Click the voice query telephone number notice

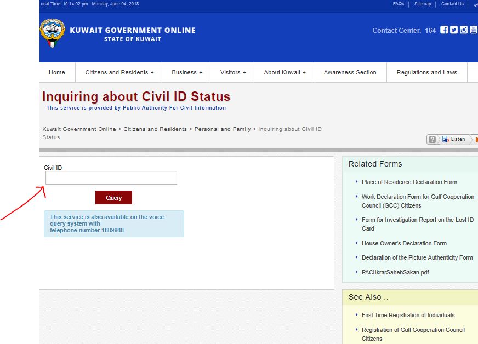click(x=114, y=223)
